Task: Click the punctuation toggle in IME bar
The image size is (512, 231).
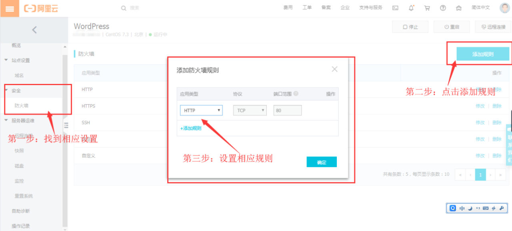Action: tap(478, 208)
